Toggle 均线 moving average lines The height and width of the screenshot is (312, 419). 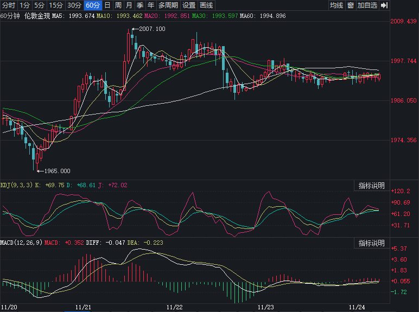(337, 5)
